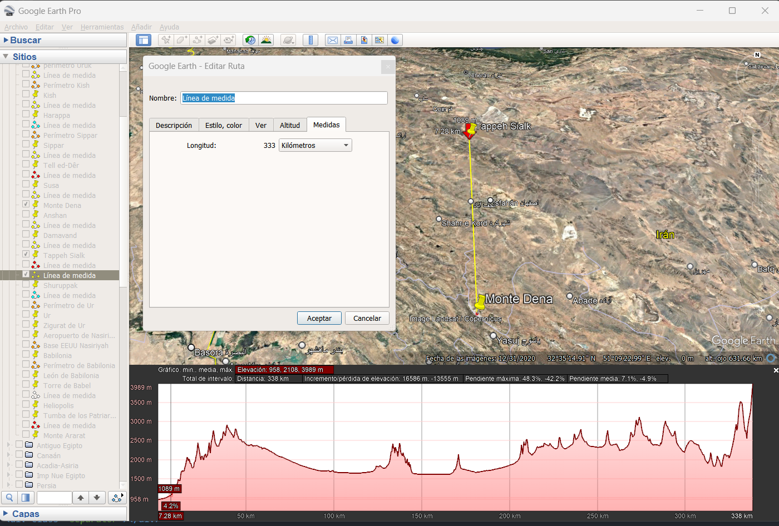Image resolution: width=779 pixels, height=526 pixels.
Task: Check the Torre de Babel checkbox
Action: point(26,384)
